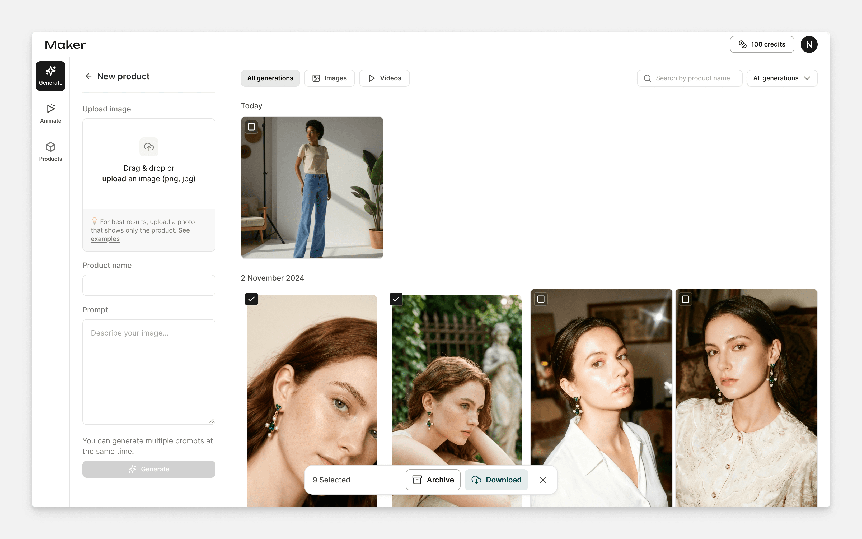Viewport: 862px width, 539px height.
Task: Expand the All generations filter dropdown
Action: click(782, 78)
